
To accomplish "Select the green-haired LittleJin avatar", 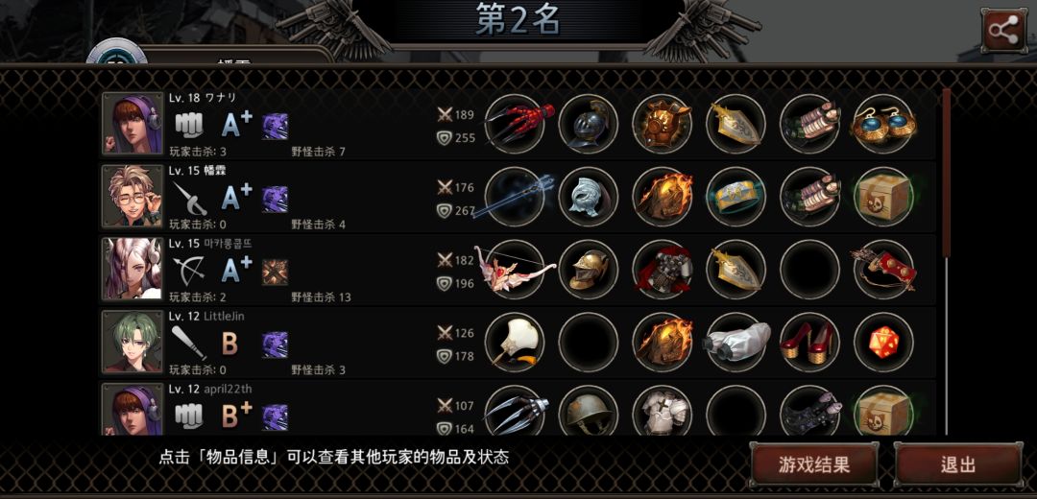I will click(x=133, y=342).
